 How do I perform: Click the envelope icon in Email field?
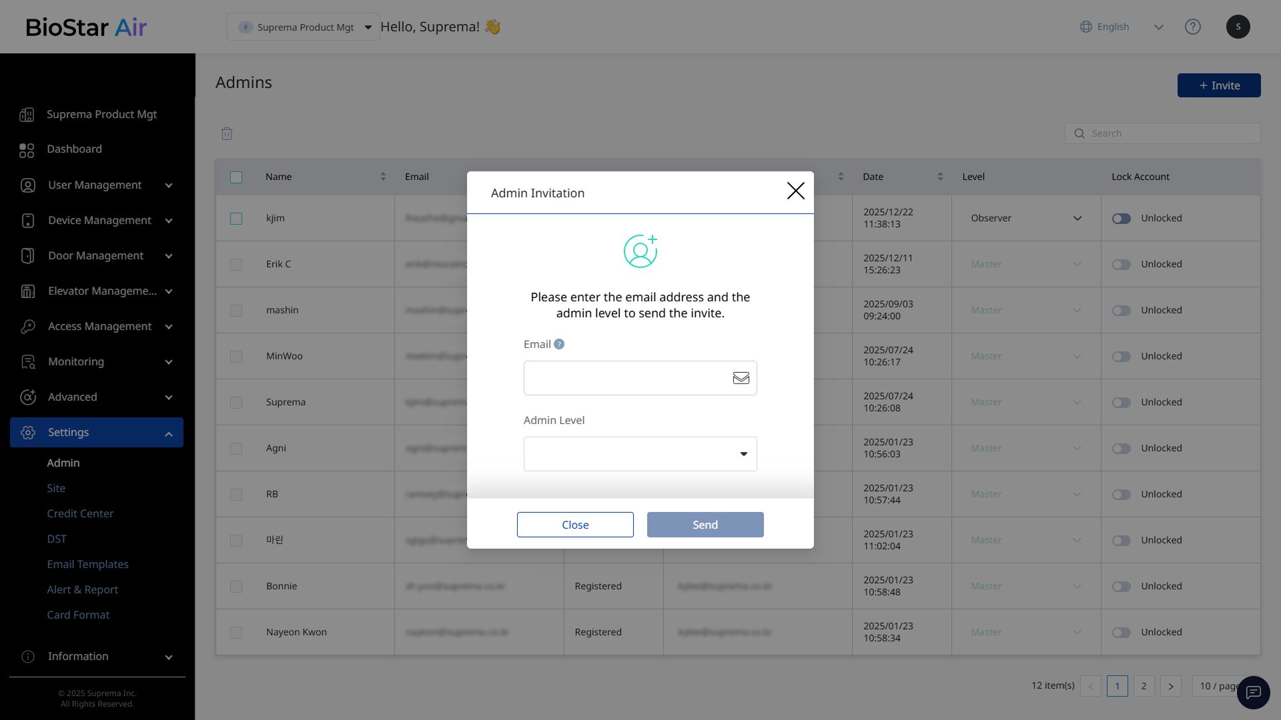tap(741, 378)
